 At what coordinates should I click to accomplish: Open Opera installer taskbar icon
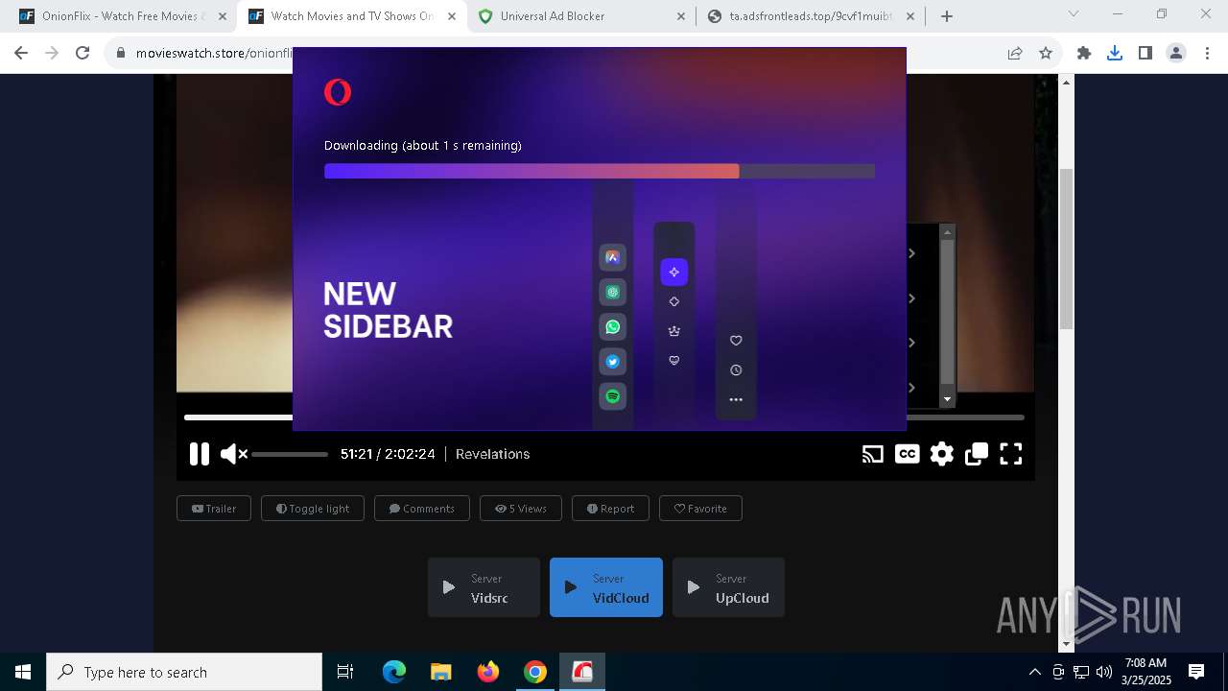[582, 672]
